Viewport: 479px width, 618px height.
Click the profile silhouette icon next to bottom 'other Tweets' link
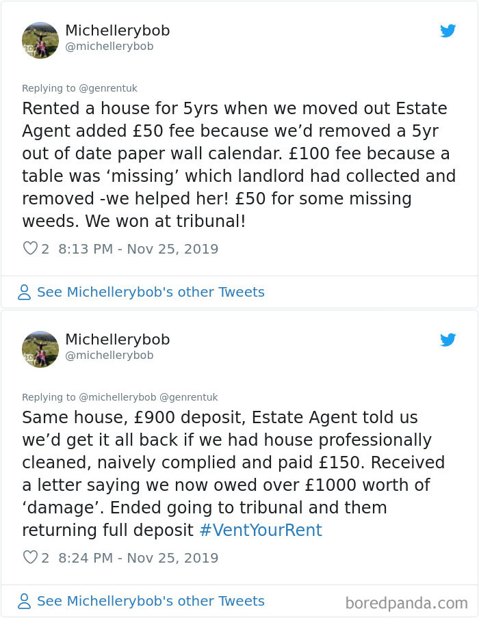[23, 601]
